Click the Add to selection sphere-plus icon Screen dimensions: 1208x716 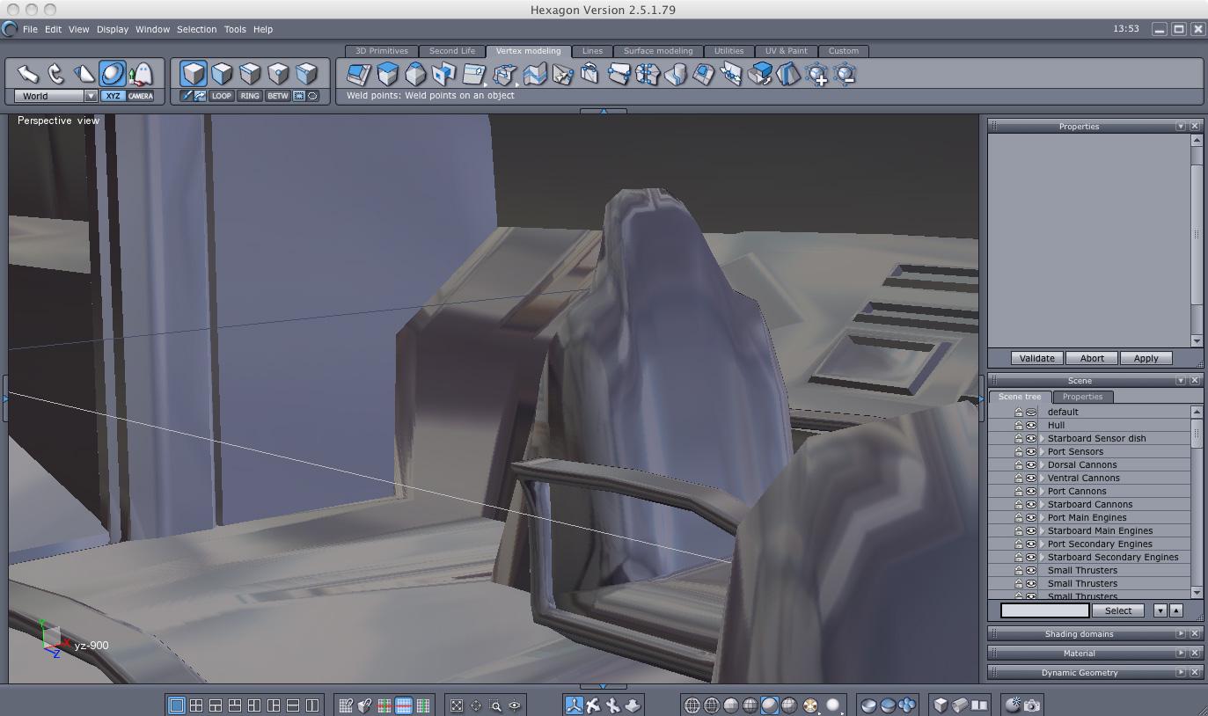pyautogui.click(x=816, y=74)
